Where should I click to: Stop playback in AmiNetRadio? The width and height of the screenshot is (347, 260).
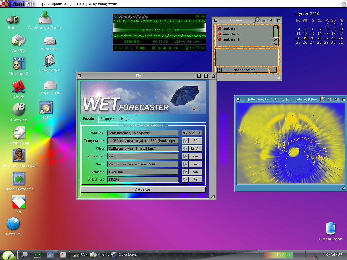point(164,48)
